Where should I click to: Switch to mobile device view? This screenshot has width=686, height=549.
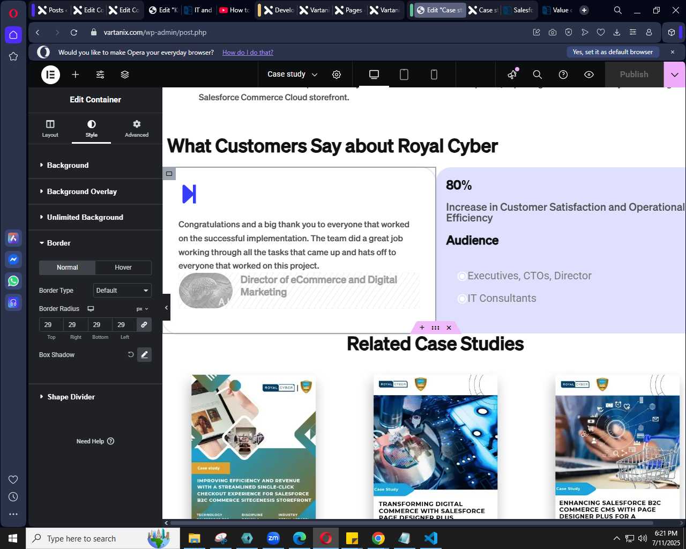[x=434, y=75]
